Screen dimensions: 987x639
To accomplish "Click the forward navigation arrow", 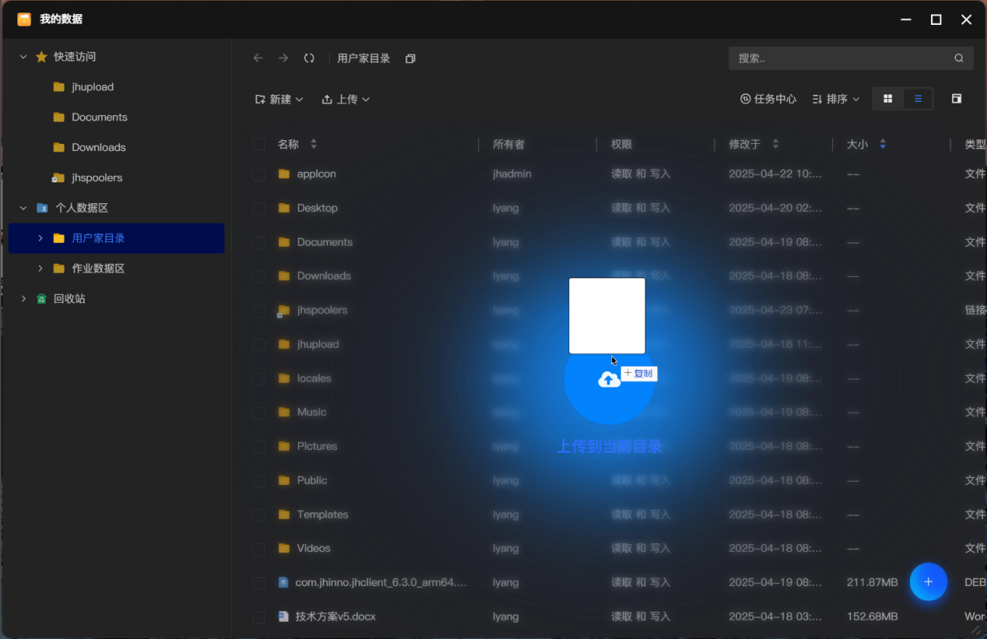I will 283,58.
